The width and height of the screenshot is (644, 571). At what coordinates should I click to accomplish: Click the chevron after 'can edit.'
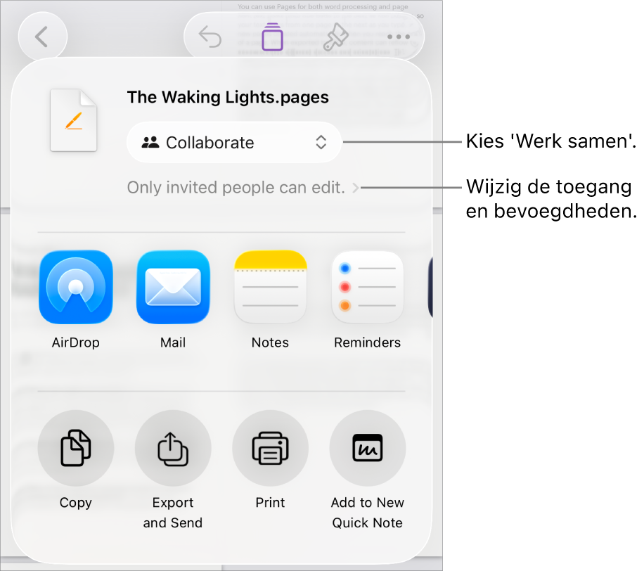356,188
